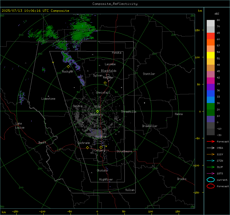Image resolution: width=230 pixels, height=215 pixels.
Task: Click the yellow diamond marker above Calgary
Action: pos(101,147)
